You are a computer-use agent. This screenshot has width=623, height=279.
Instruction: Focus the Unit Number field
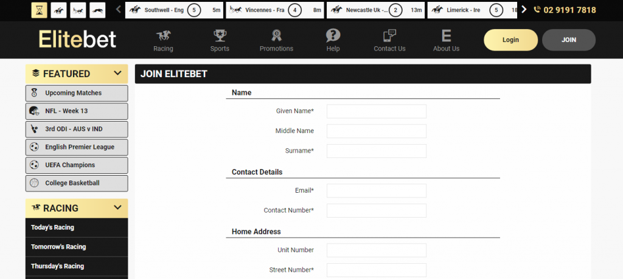[x=376, y=250]
